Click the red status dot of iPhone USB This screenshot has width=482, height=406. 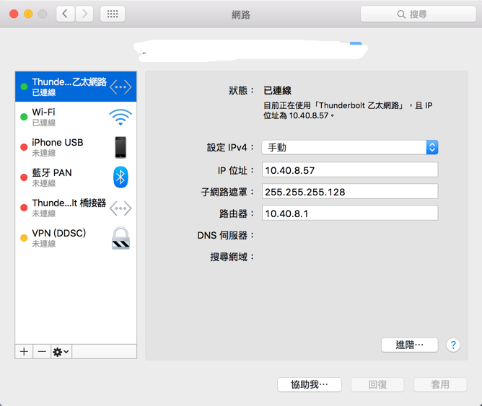tap(24, 147)
